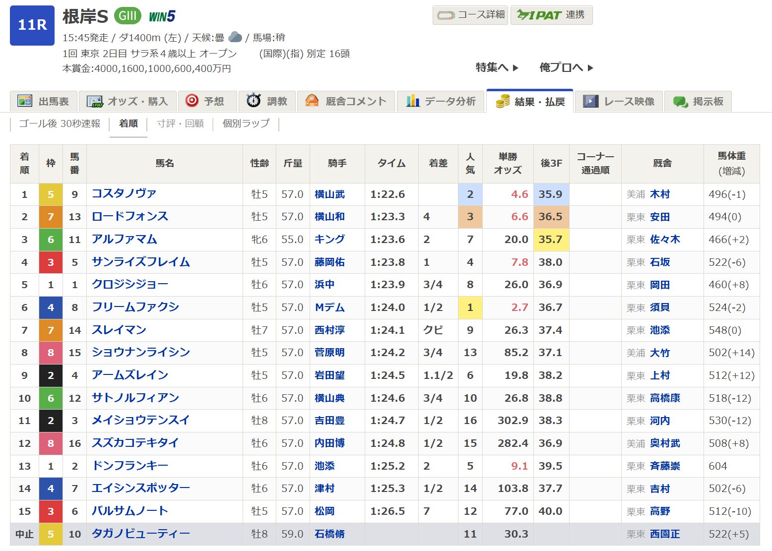Click the データ分析 bar chart icon
This screenshot has width=772, height=551.
[x=413, y=101]
